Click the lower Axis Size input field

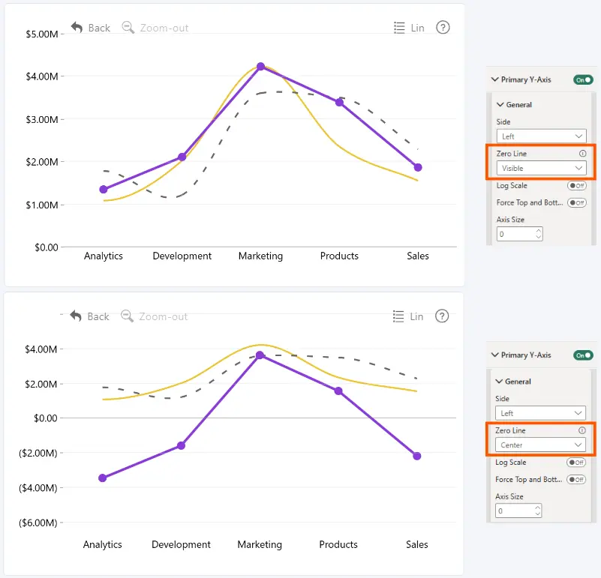coord(518,511)
